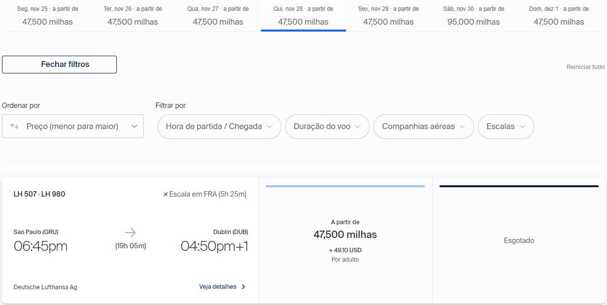Screen dimensions: 607x305
Task: Click the Reiniciar tudo link
Action: click(x=585, y=67)
